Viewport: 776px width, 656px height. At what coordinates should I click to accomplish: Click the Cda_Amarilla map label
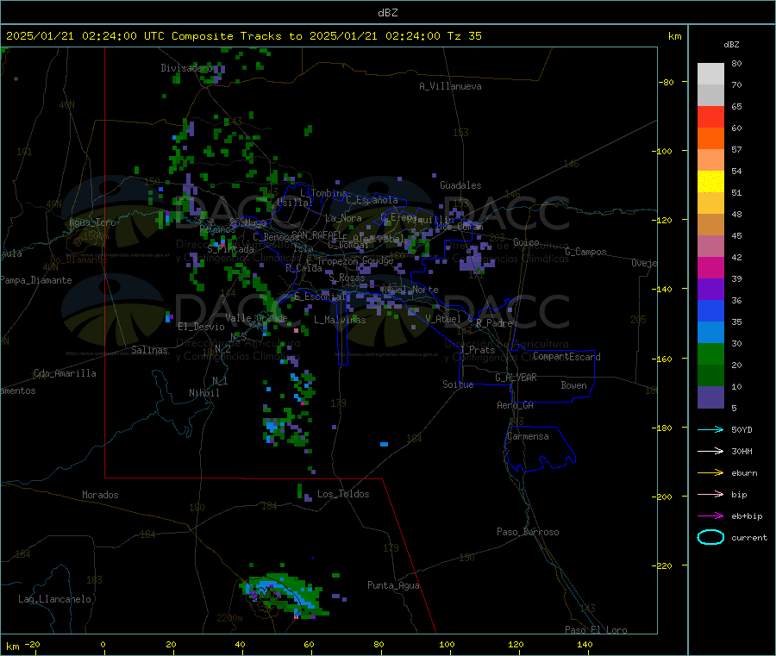(x=65, y=373)
